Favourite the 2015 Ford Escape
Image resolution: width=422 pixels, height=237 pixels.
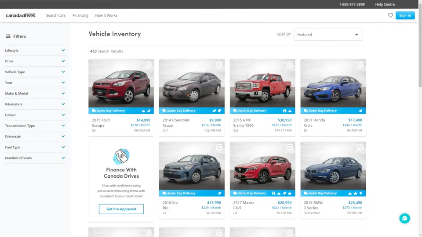point(148,65)
